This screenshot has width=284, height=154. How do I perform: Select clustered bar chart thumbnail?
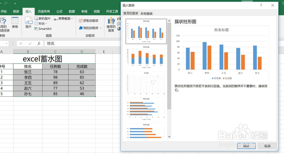(x=146, y=109)
